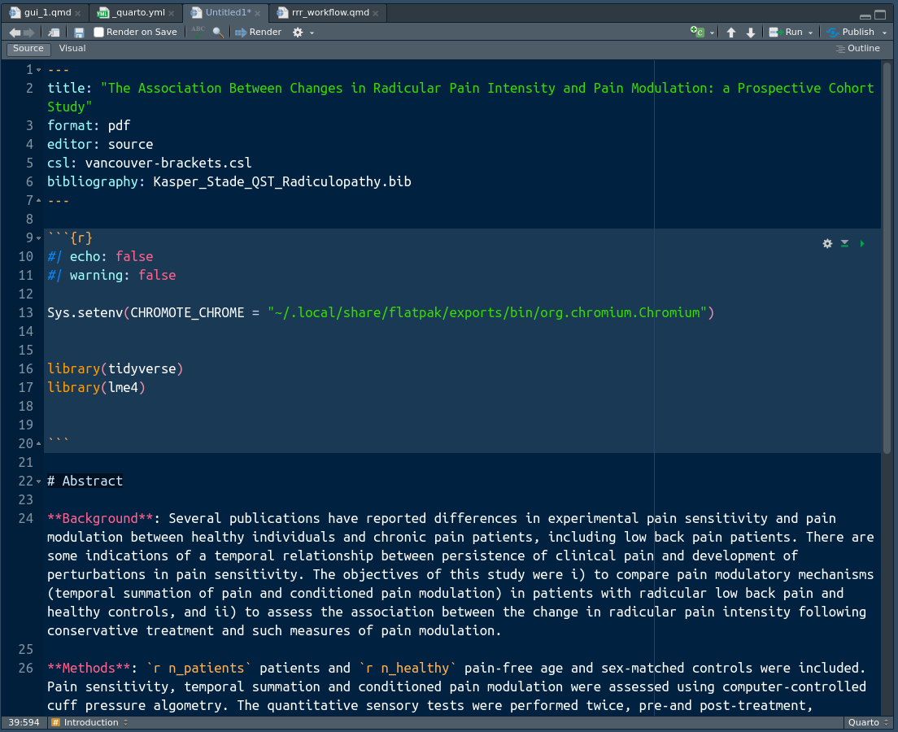This screenshot has height=732, width=898.
Task: Run spell check on the document
Action: pos(198,32)
